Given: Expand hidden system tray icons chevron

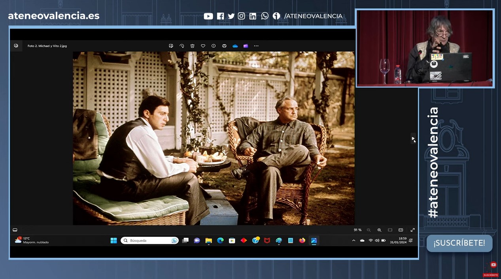Looking at the screenshot, I should click(x=354, y=240).
